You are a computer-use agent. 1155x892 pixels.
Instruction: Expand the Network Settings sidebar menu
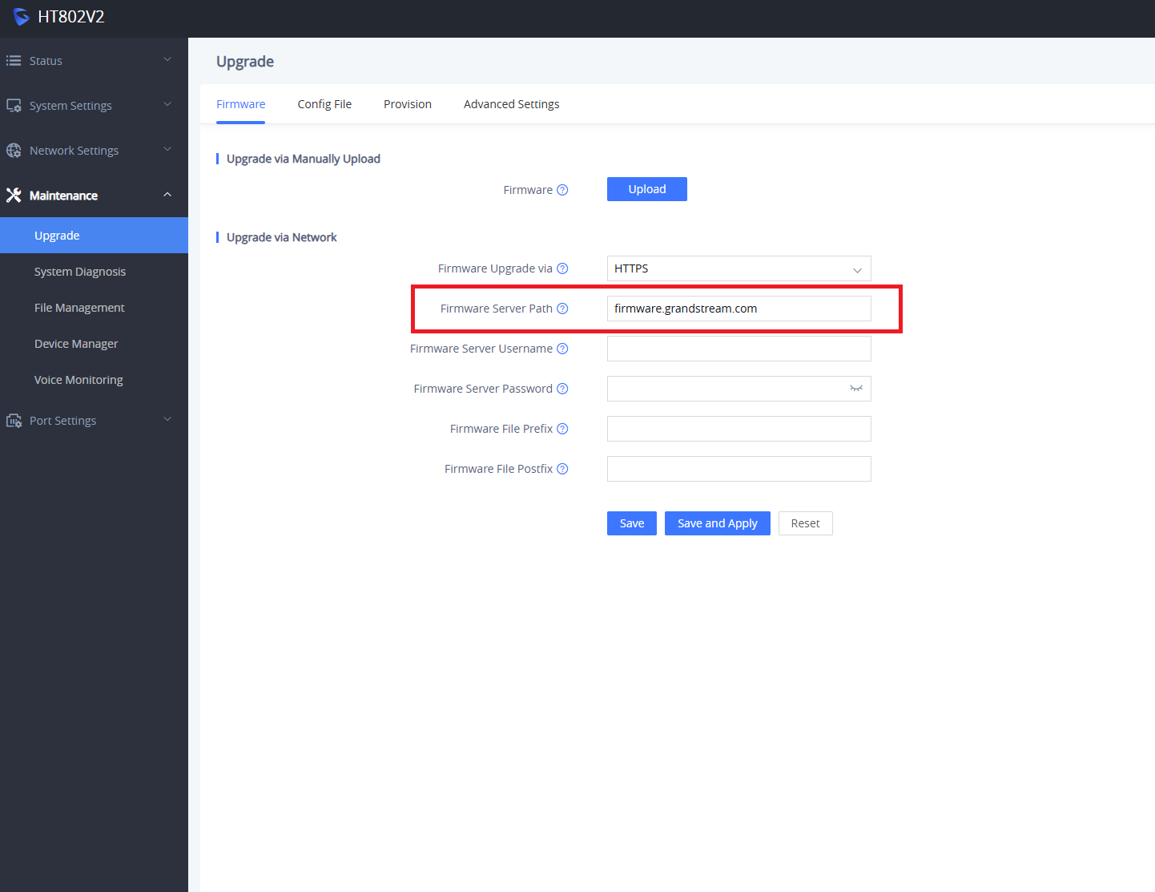88,151
